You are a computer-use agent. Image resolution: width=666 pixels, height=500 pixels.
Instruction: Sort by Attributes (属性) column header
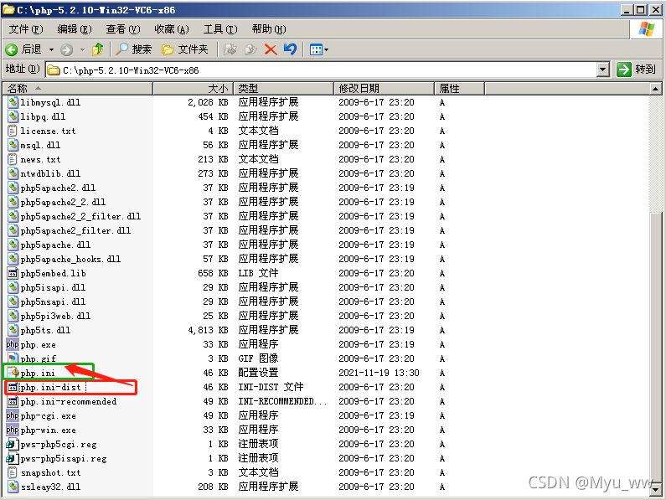(460, 89)
